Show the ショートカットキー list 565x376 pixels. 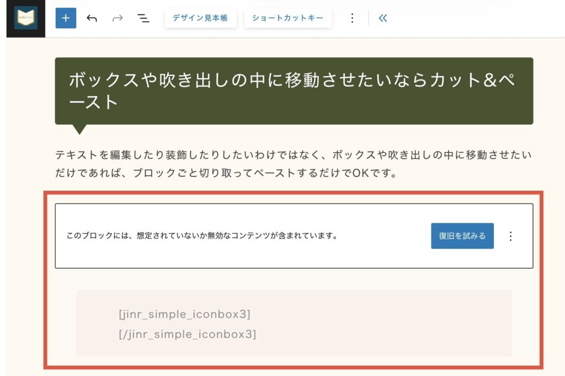click(x=287, y=18)
